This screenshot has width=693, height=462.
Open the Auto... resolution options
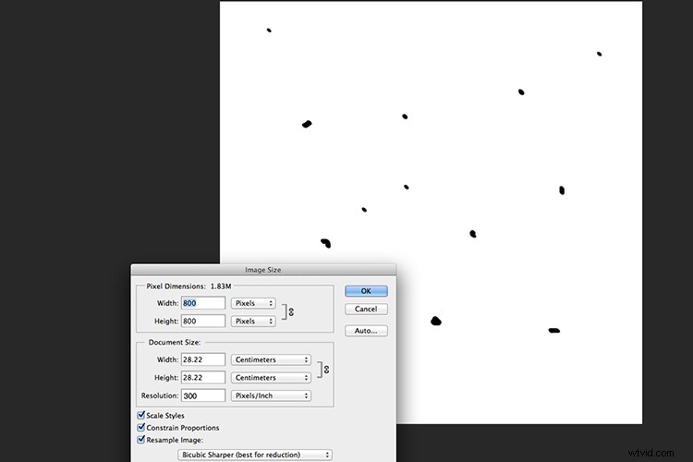coord(366,331)
